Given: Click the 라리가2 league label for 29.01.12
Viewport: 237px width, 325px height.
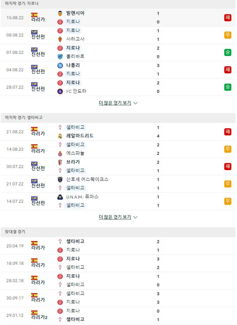Looking at the screenshot, I should pyautogui.click(x=39, y=317).
